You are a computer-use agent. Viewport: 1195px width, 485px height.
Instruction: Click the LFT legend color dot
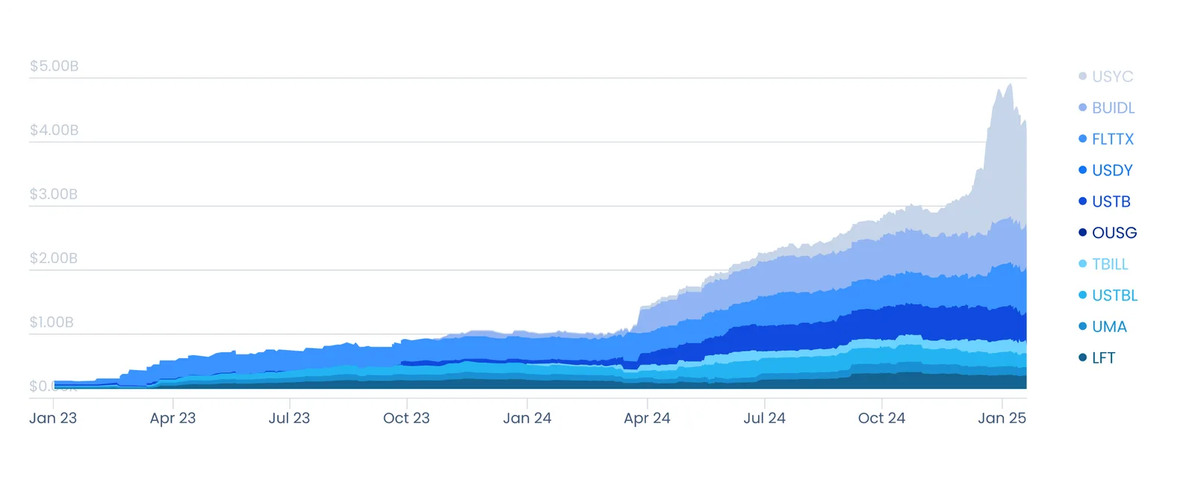point(1082,358)
